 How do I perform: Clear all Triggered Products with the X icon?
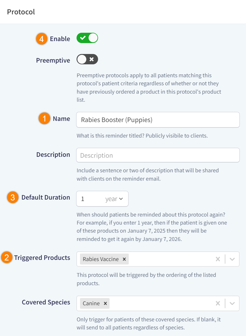[218, 259]
